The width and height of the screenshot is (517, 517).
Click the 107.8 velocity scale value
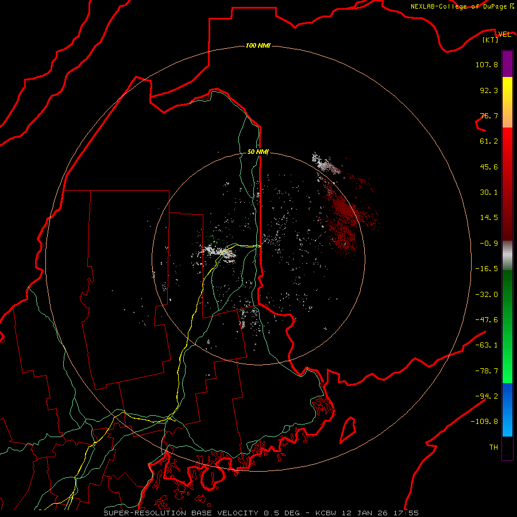pyautogui.click(x=487, y=64)
